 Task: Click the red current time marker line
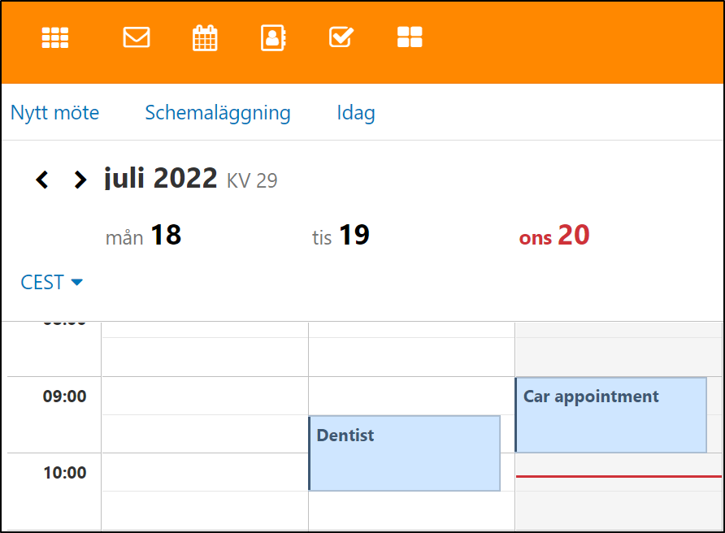point(619,476)
